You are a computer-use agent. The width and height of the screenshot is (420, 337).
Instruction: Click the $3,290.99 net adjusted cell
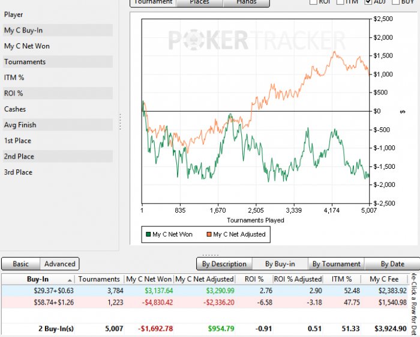tap(220, 291)
